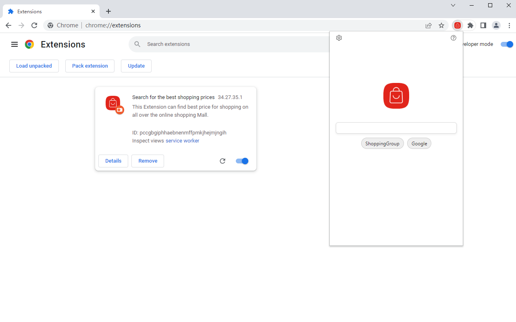Open a new tab with the plus button

click(x=108, y=11)
